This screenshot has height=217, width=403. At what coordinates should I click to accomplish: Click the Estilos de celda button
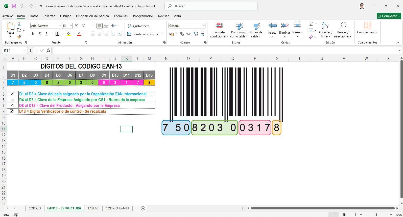[x=256, y=30]
